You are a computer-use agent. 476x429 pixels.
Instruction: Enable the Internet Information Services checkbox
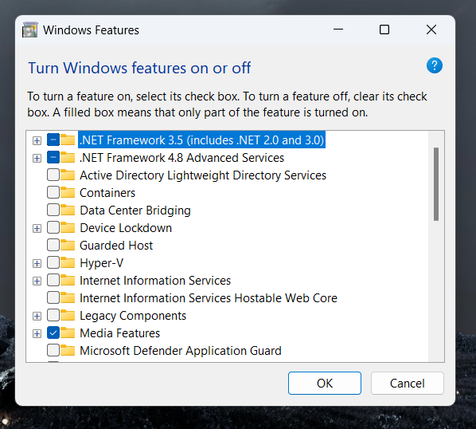point(53,281)
